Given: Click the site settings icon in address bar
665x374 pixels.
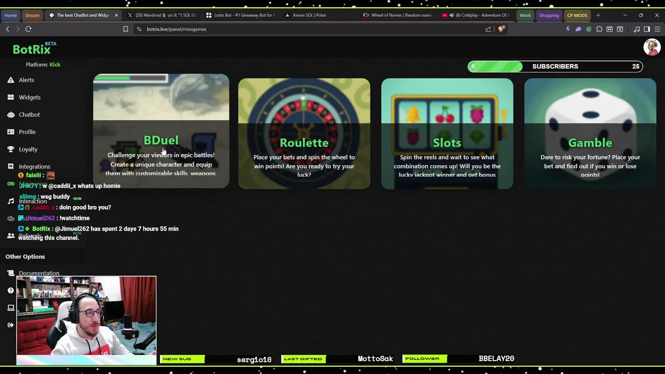Looking at the screenshot, I should pos(139,29).
